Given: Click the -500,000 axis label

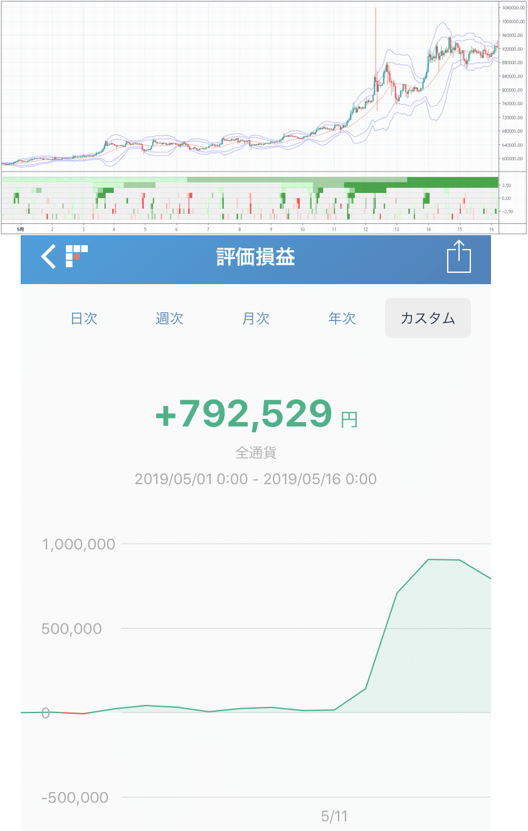Looking at the screenshot, I should point(74,798).
